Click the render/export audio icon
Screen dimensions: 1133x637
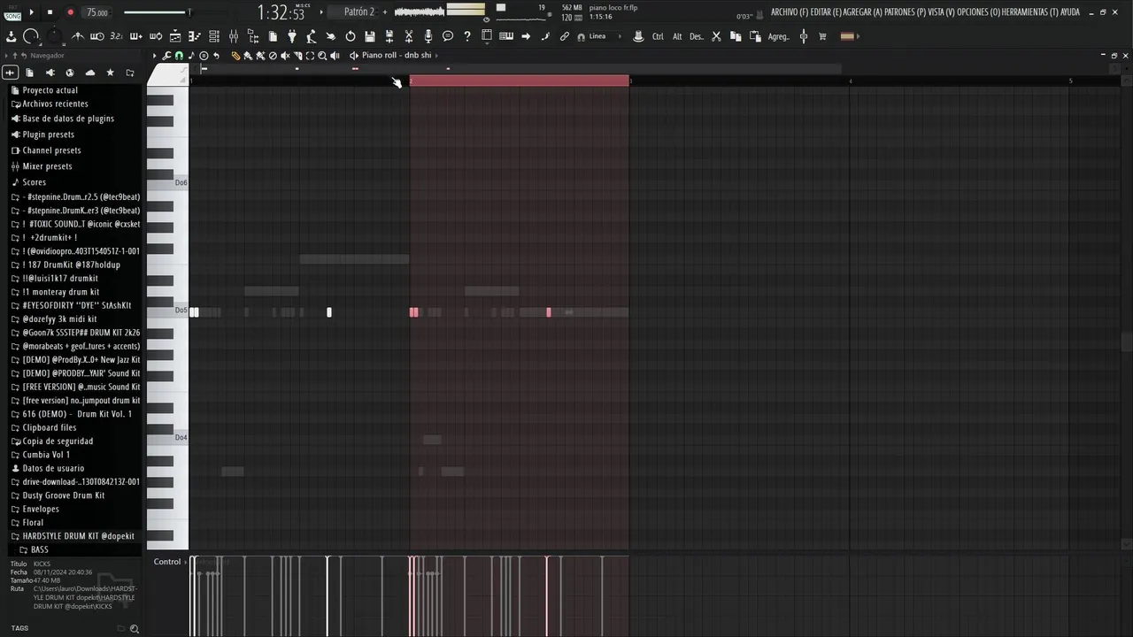click(389, 36)
